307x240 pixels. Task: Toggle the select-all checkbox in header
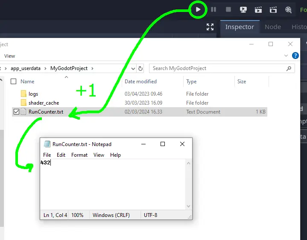pyautogui.click(x=13, y=81)
